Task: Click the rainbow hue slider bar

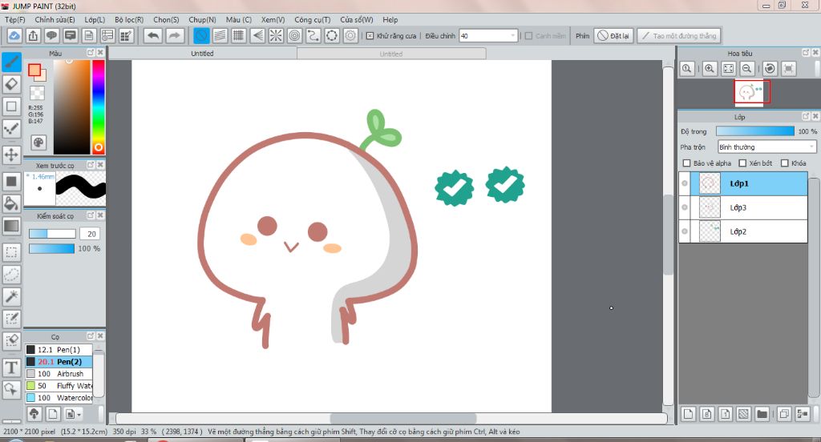Action: pos(99,106)
